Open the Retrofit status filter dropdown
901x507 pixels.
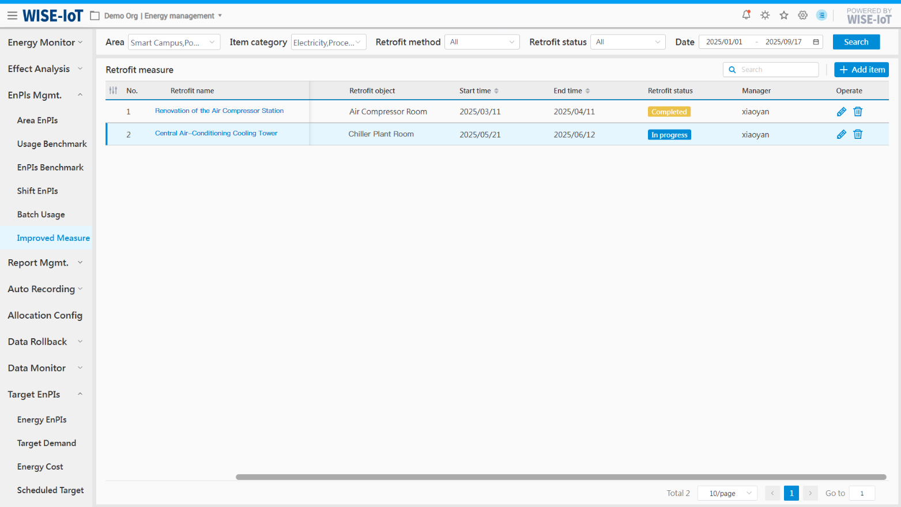coord(628,42)
